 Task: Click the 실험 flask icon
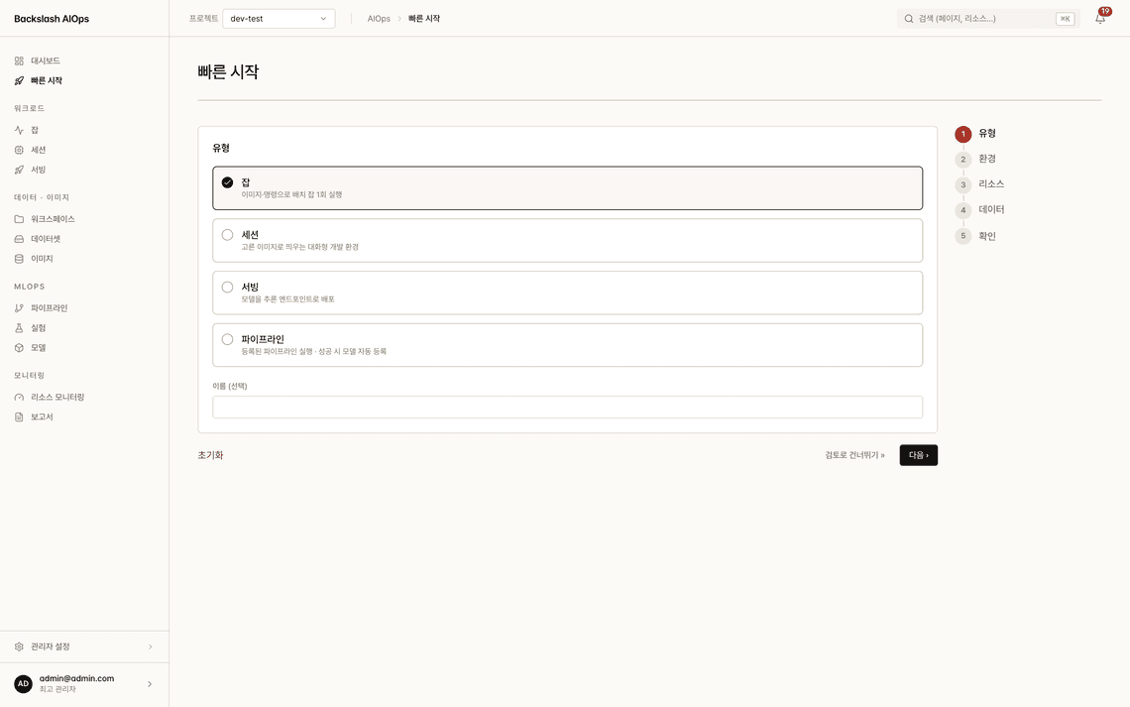19,328
